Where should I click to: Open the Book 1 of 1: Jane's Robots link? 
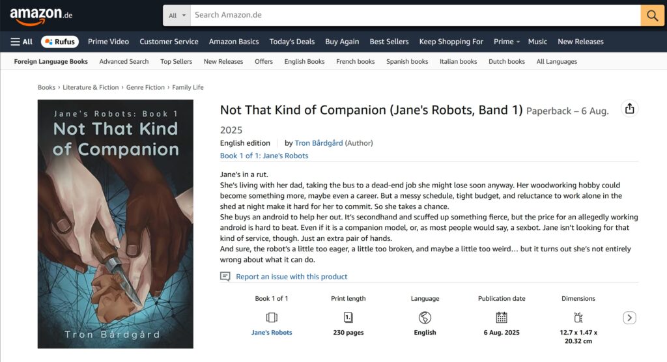[x=264, y=156]
